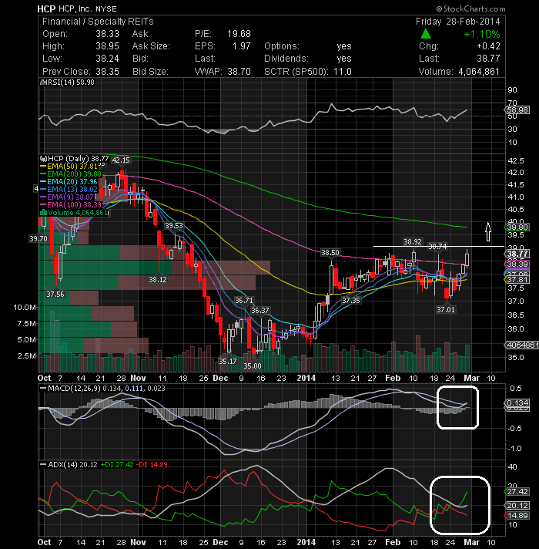Click the P/E value 19.68
The image size is (539, 549).
239,34
